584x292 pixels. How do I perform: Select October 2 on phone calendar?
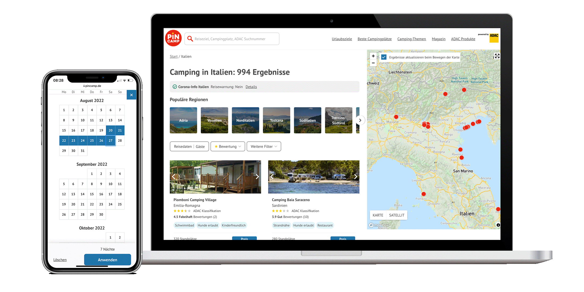[120, 237]
